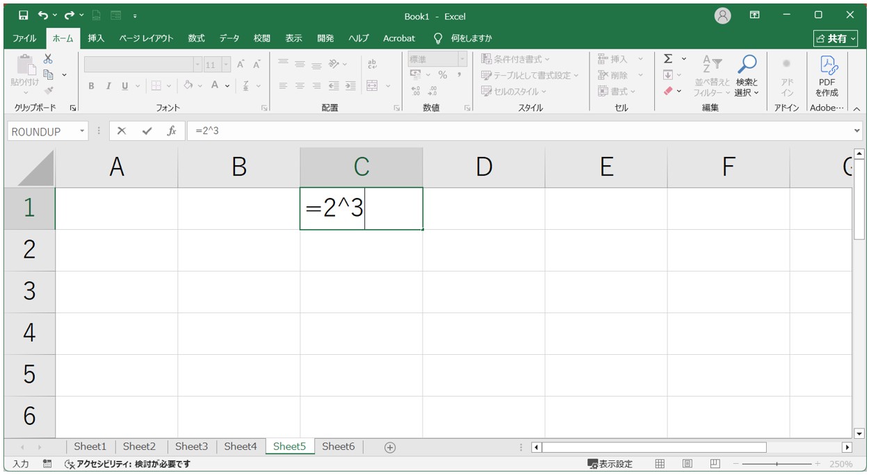This screenshot has height=475, width=871.
Task: Clear contents with the eraser icon
Action: pos(668,91)
